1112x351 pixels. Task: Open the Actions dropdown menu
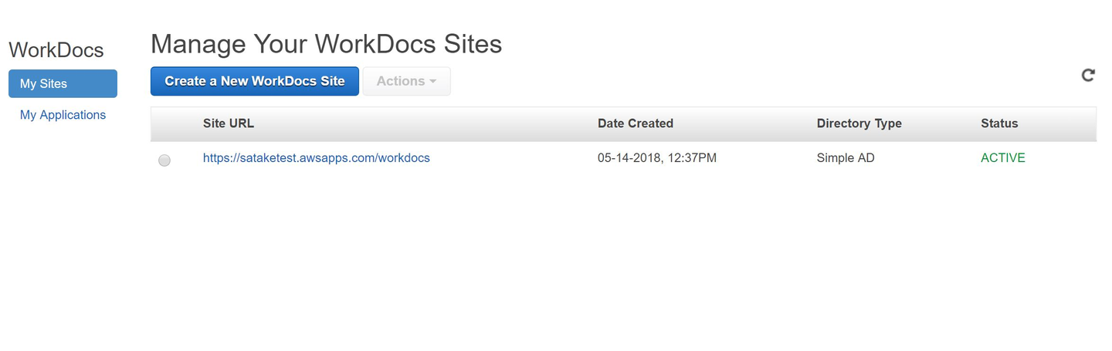[x=406, y=81]
